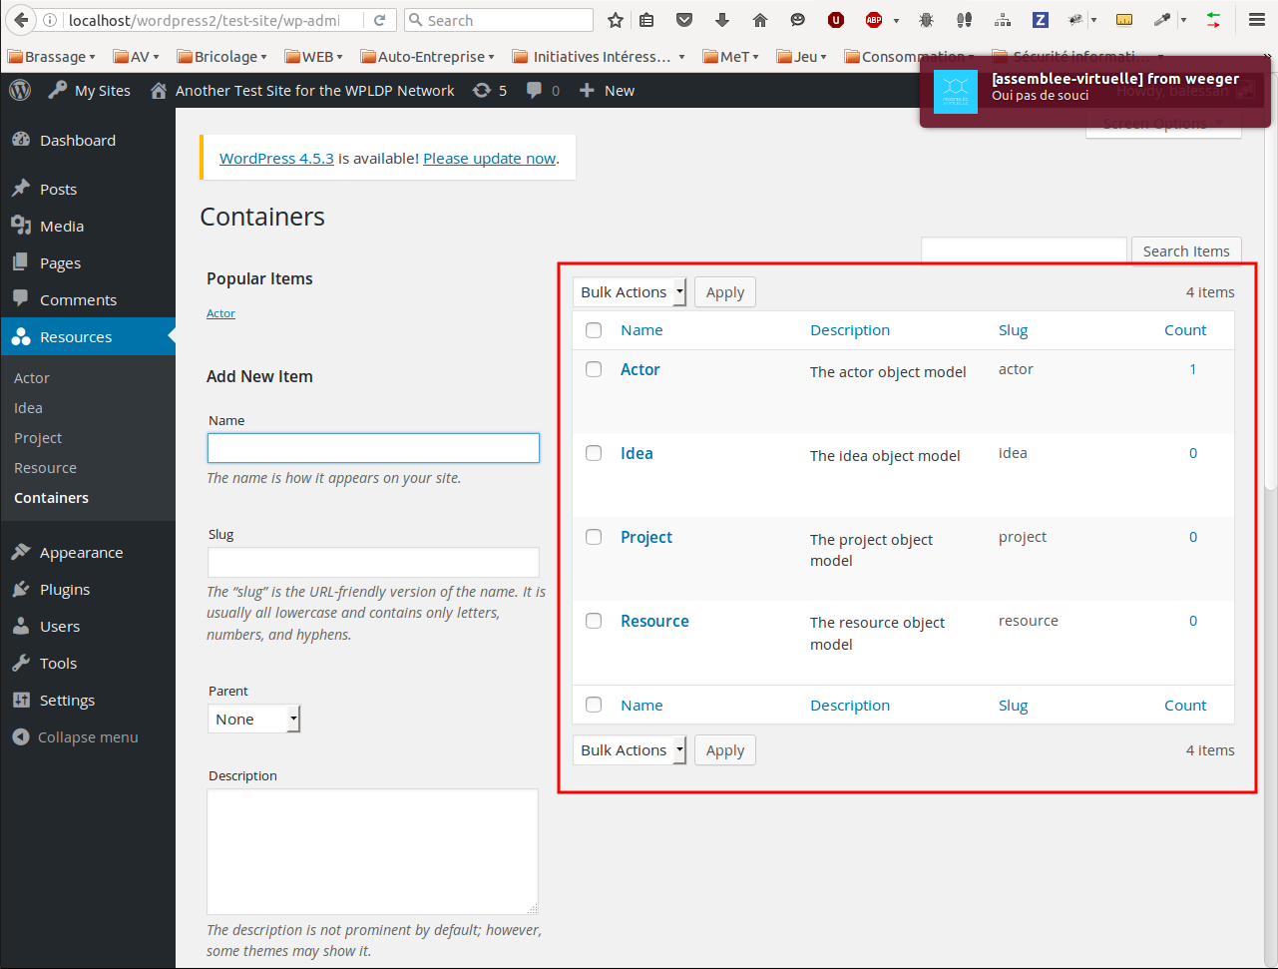This screenshot has width=1278, height=969.
Task: Click the top Apply button
Action: tap(725, 292)
